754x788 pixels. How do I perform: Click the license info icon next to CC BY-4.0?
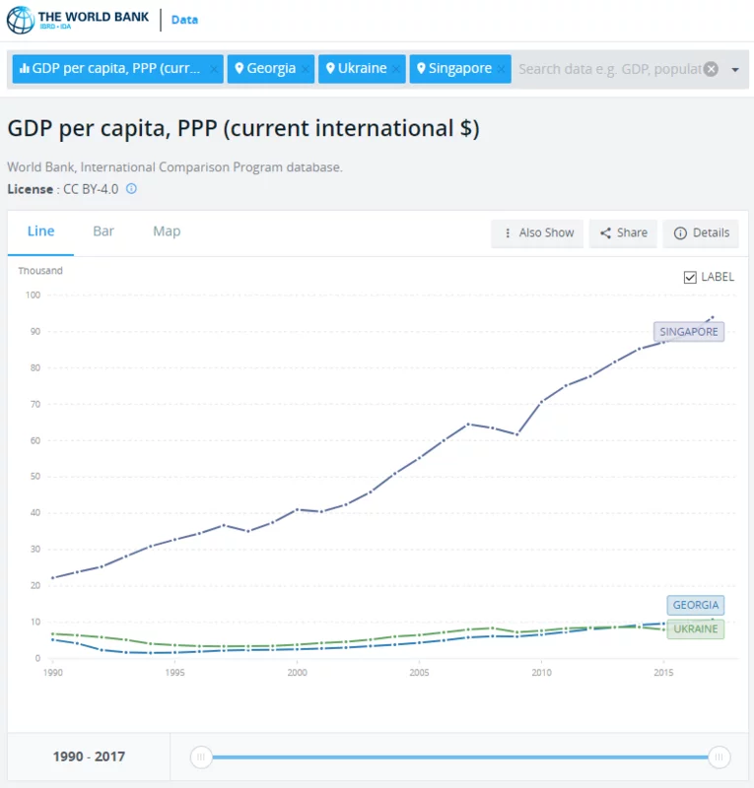point(131,188)
